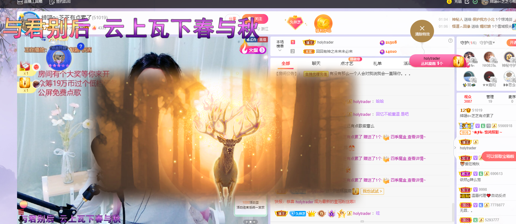Click the ranking help question mark icon
Screen dimensions: 516x224
tap(450, 41)
